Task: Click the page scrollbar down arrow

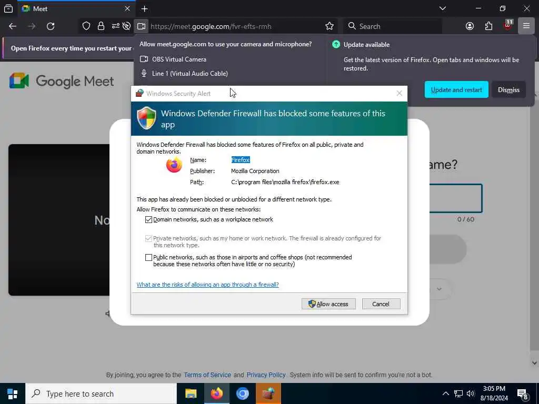Action: [534, 363]
